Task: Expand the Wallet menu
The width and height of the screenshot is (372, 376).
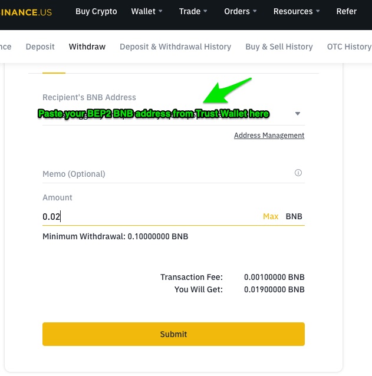Action: pyautogui.click(x=147, y=11)
